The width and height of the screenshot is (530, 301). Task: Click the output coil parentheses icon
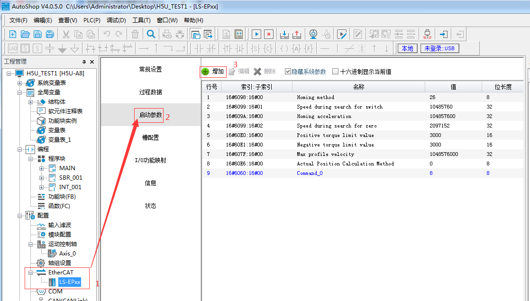click(x=284, y=49)
